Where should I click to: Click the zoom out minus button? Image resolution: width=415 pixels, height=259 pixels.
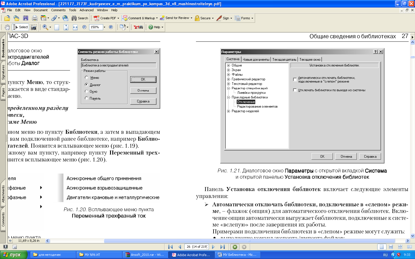click(x=84, y=27)
